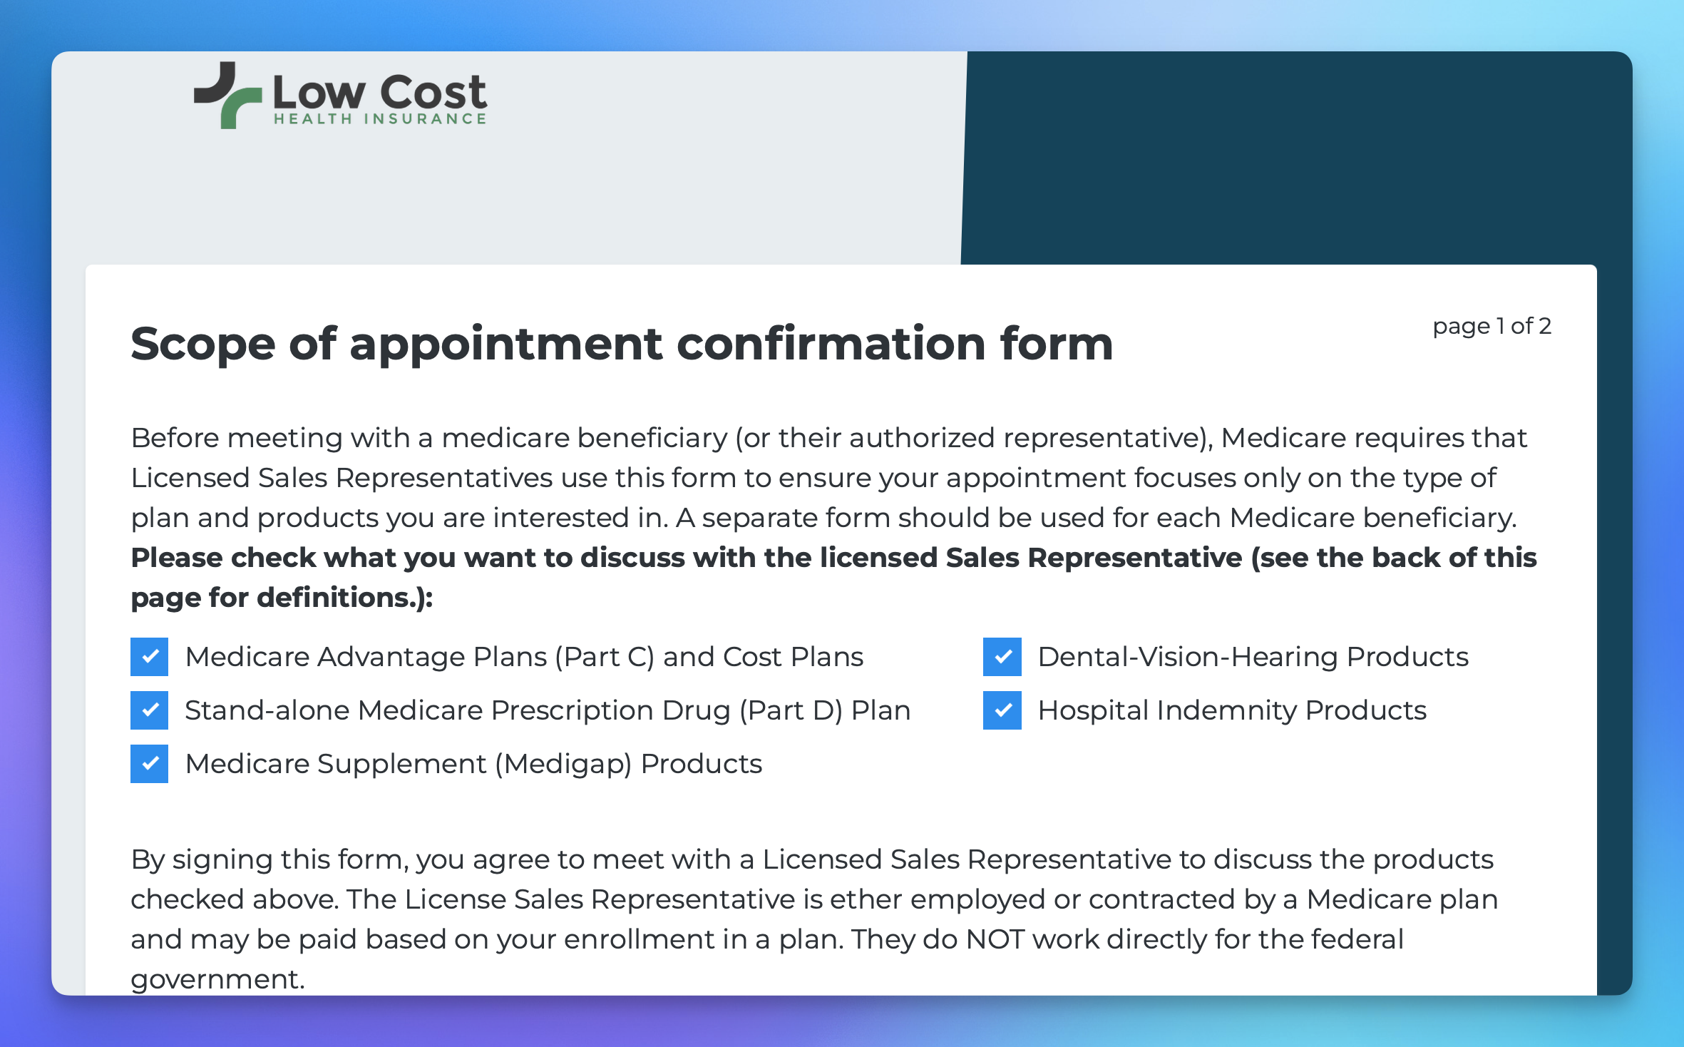Click the Medicare Supplement (Medigap) Products label
Screen dimensions: 1684x1047
pyautogui.click(x=473, y=764)
